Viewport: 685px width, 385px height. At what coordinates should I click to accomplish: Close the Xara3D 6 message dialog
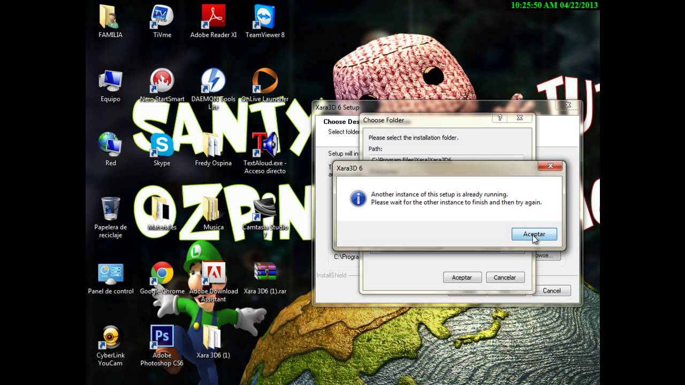[x=550, y=166]
